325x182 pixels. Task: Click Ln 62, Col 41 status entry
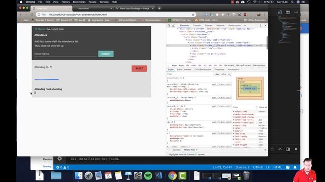coord(222,167)
